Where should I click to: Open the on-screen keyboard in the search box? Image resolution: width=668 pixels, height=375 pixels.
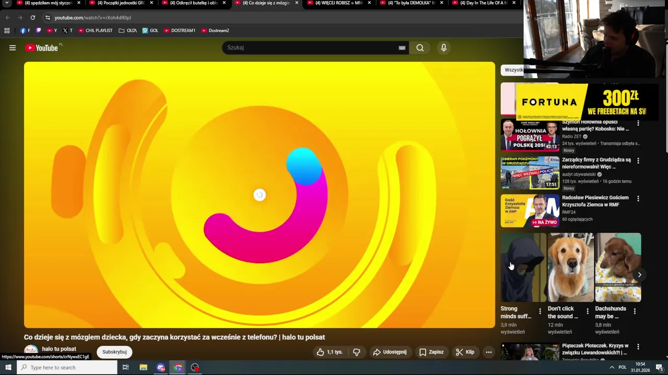point(402,48)
